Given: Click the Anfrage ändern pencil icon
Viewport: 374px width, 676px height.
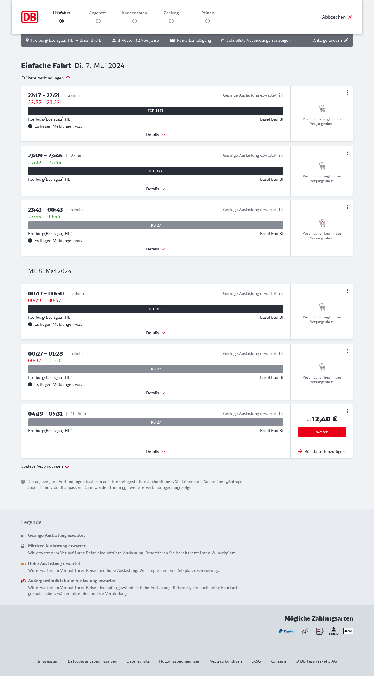Looking at the screenshot, I should point(346,40).
